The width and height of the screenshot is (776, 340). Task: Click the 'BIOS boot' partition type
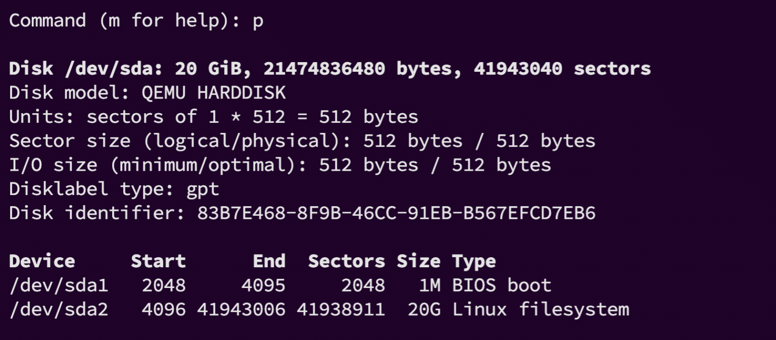[x=501, y=285]
